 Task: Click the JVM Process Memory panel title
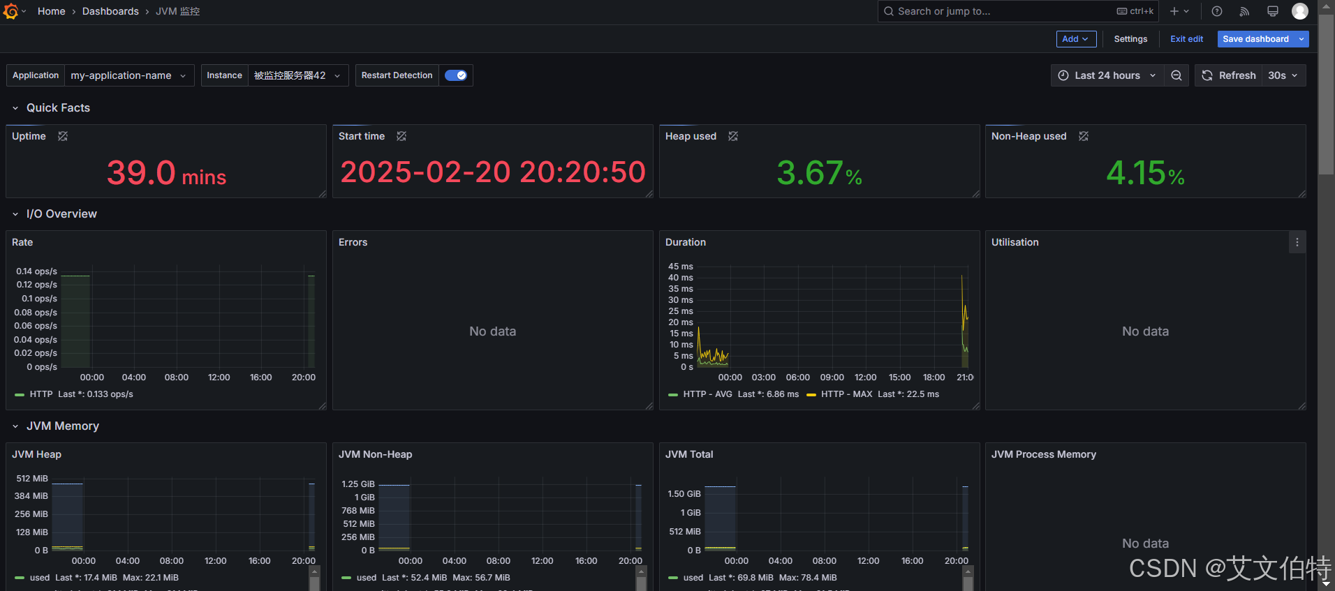tap(1044, 454)
